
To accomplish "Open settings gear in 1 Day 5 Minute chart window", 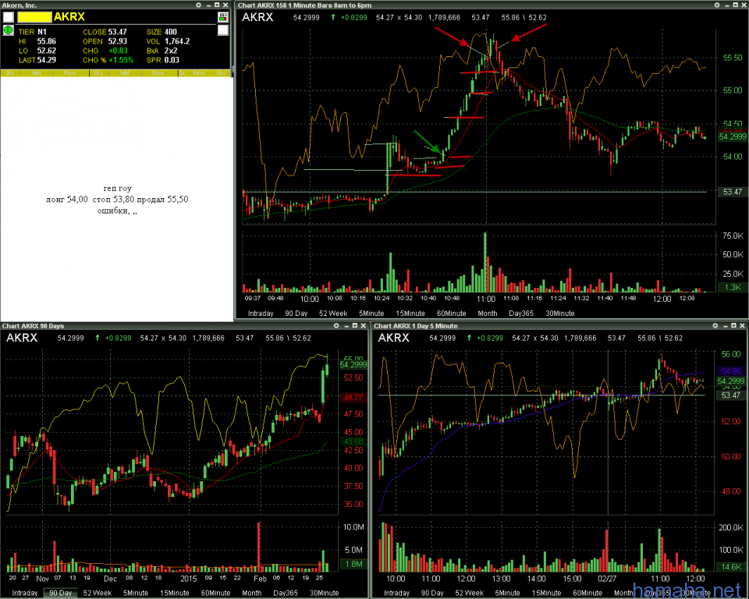I will click(x=715, y=325).
